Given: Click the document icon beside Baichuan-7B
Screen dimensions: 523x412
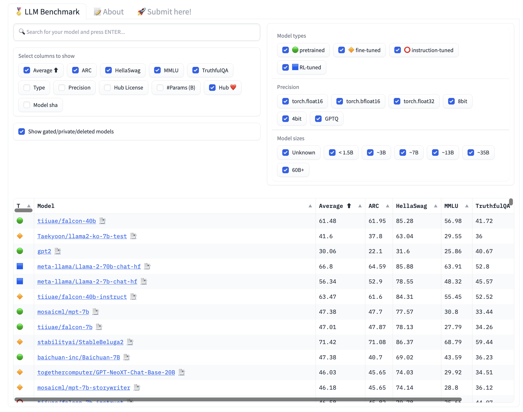Looking at the screenshot, I should click(x=127, y=357).
